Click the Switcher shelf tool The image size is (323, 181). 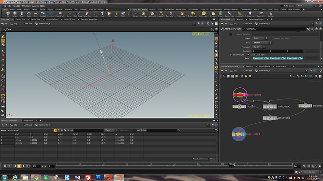(x=271, y=14)
